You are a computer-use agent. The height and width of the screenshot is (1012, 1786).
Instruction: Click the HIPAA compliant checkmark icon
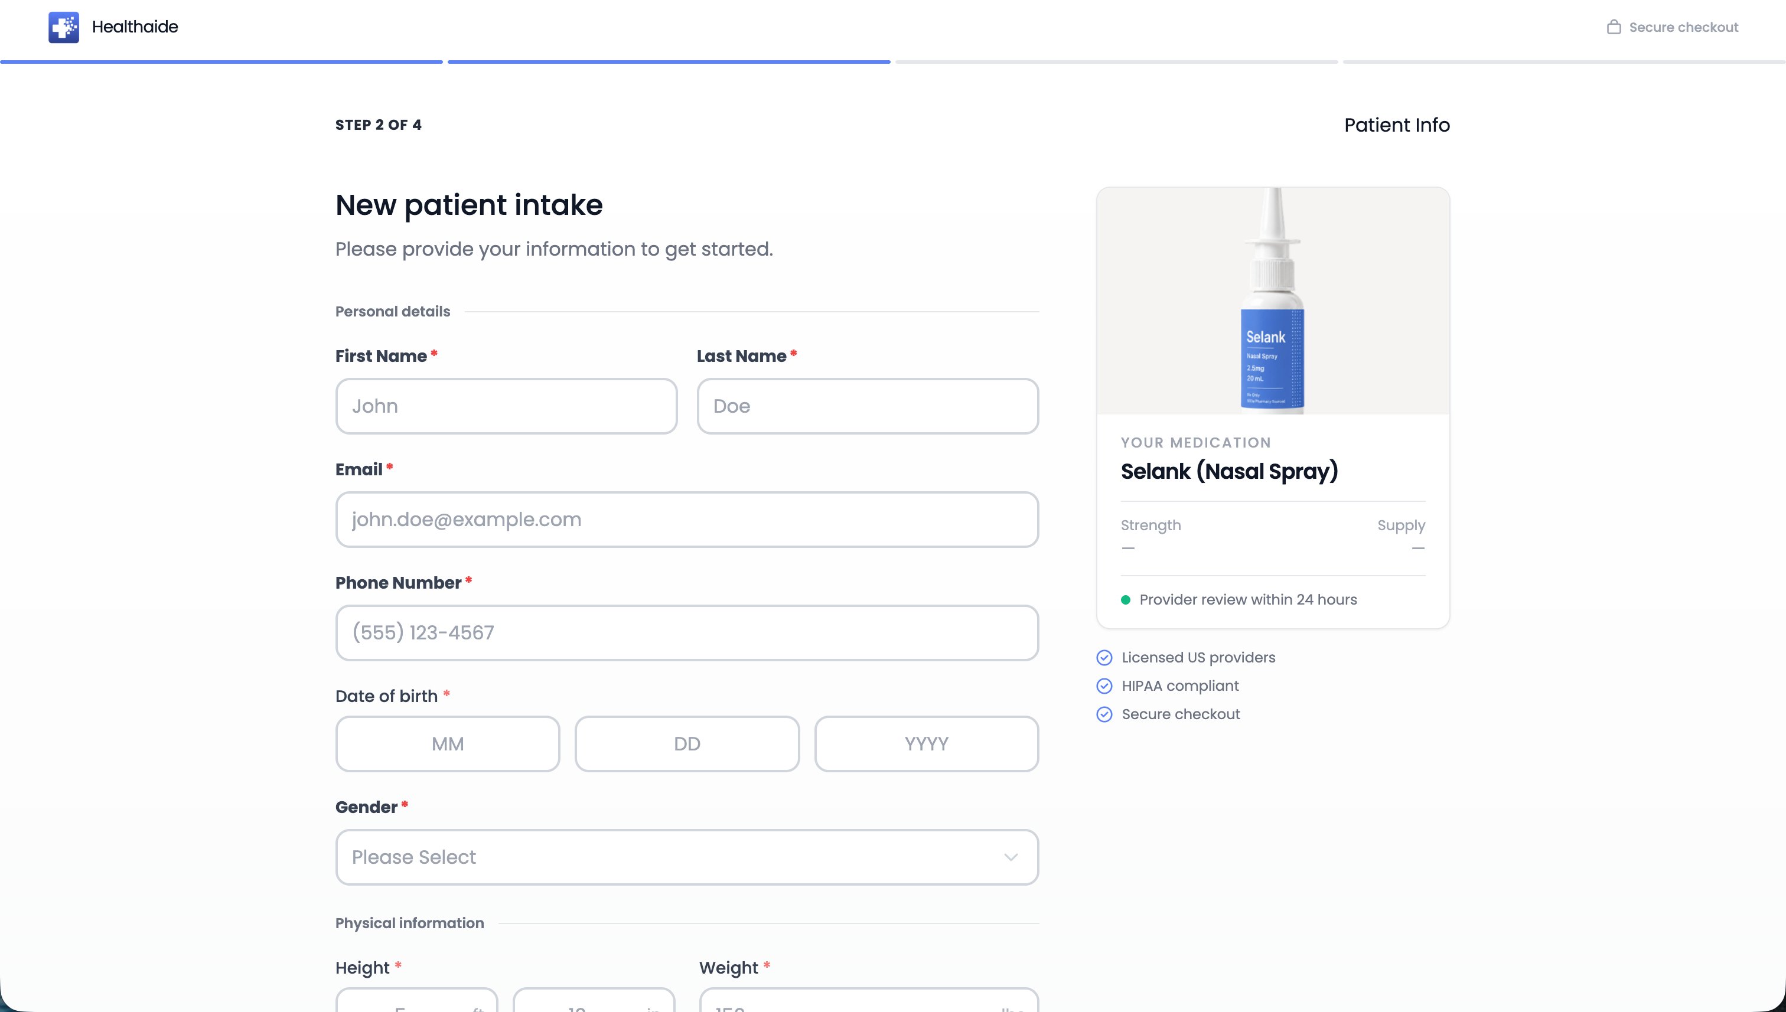tap(1104, 686)
